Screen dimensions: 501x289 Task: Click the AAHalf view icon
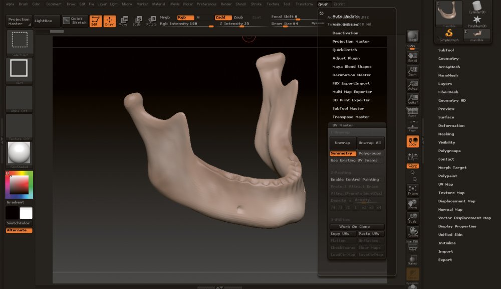click(412, 99)
